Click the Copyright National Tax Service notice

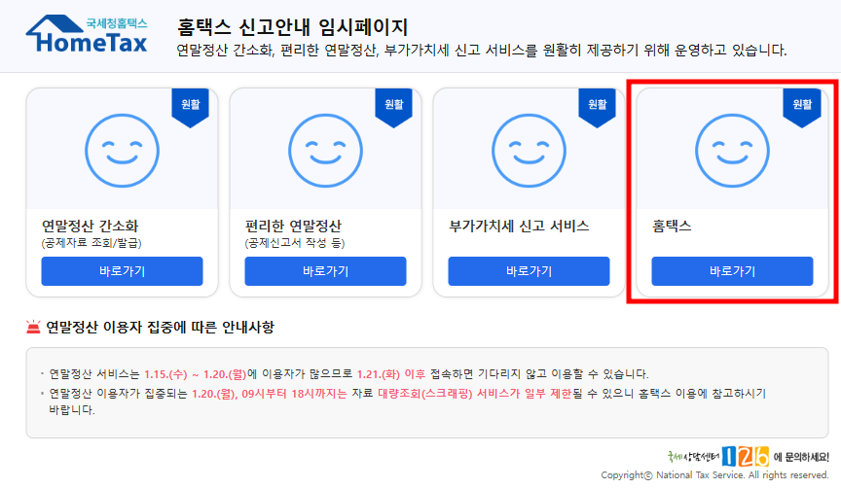click(x=715, y=475)
